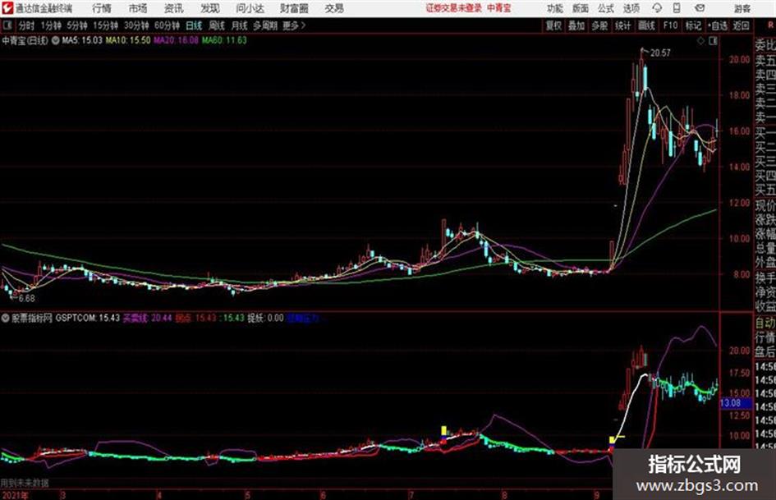This screenshot has height=500, width=776.
Task: Click the 用到未来数据 warning text
Action: 25,483
